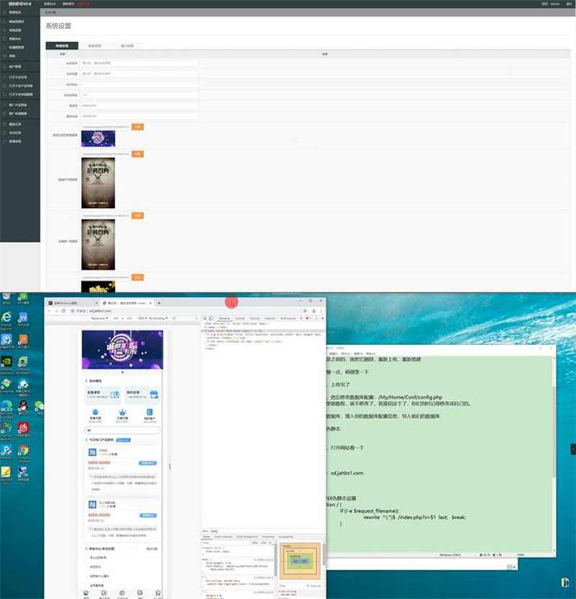576x599 pixels.
Task: Click the empty third input field in settings form
Action: coord(140,84)
